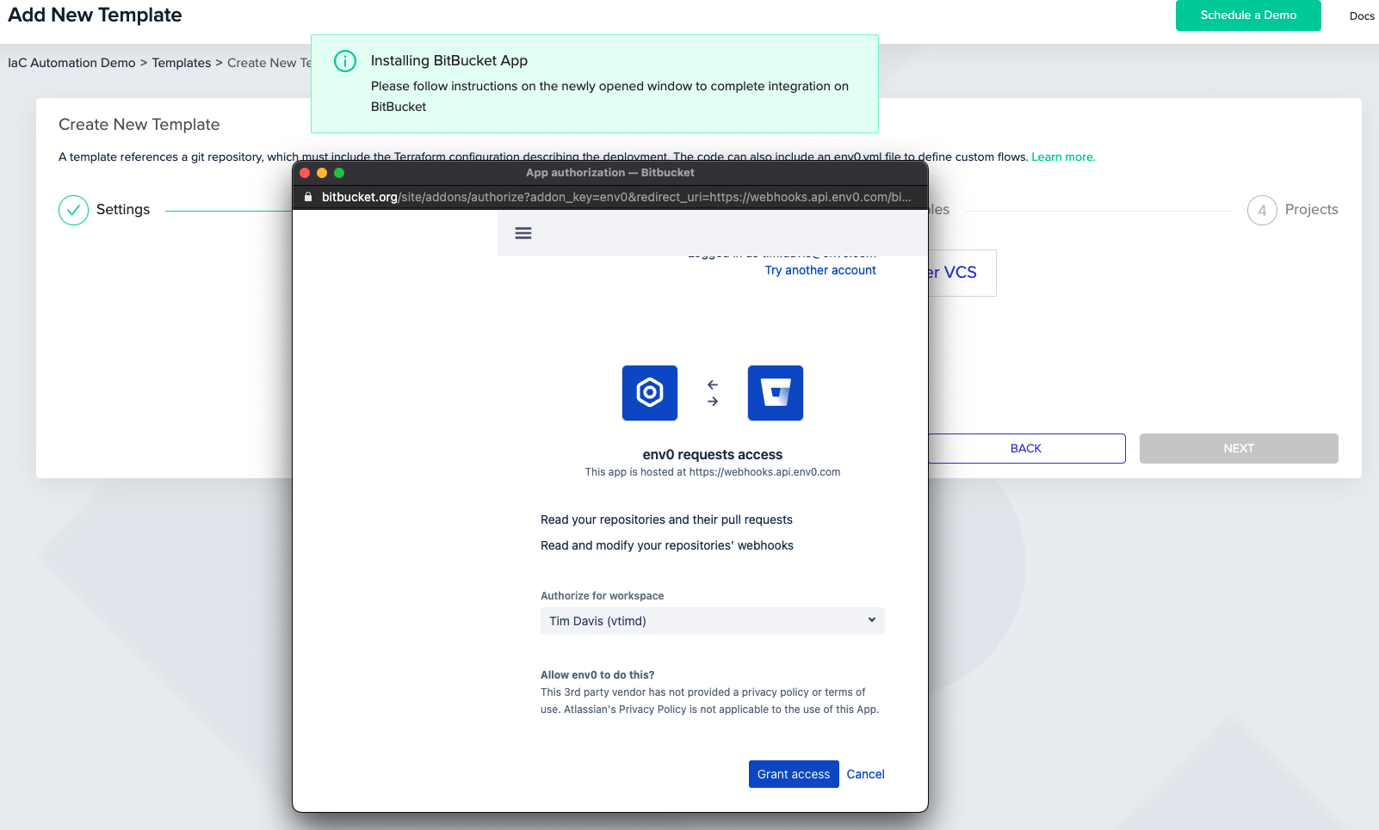Click the lock icon in address bar
This screenshot has height=830, width=1379.
[307, 197]
